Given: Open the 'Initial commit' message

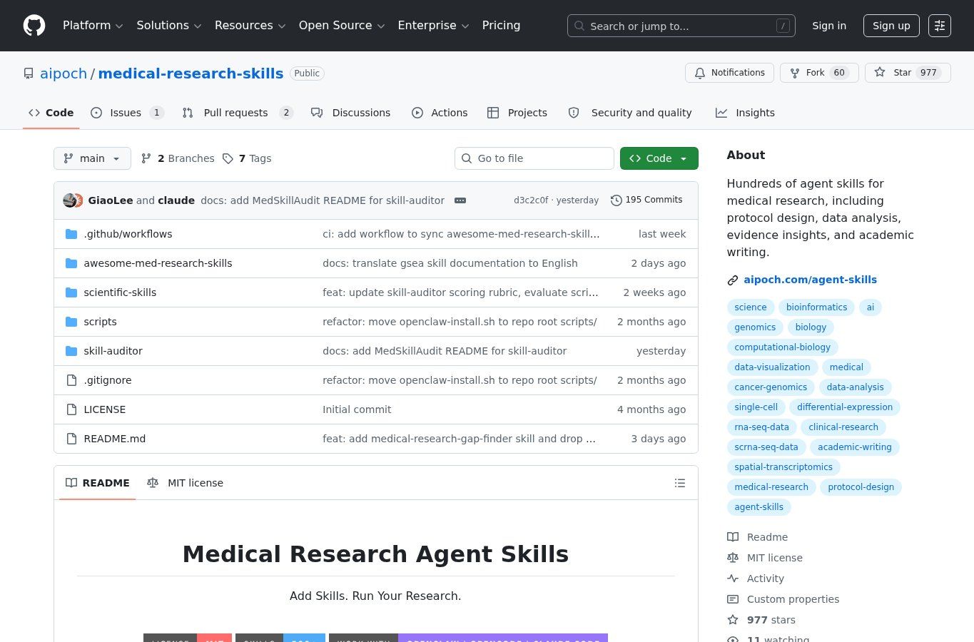Looking at the screenshot, I should [357, 409].
